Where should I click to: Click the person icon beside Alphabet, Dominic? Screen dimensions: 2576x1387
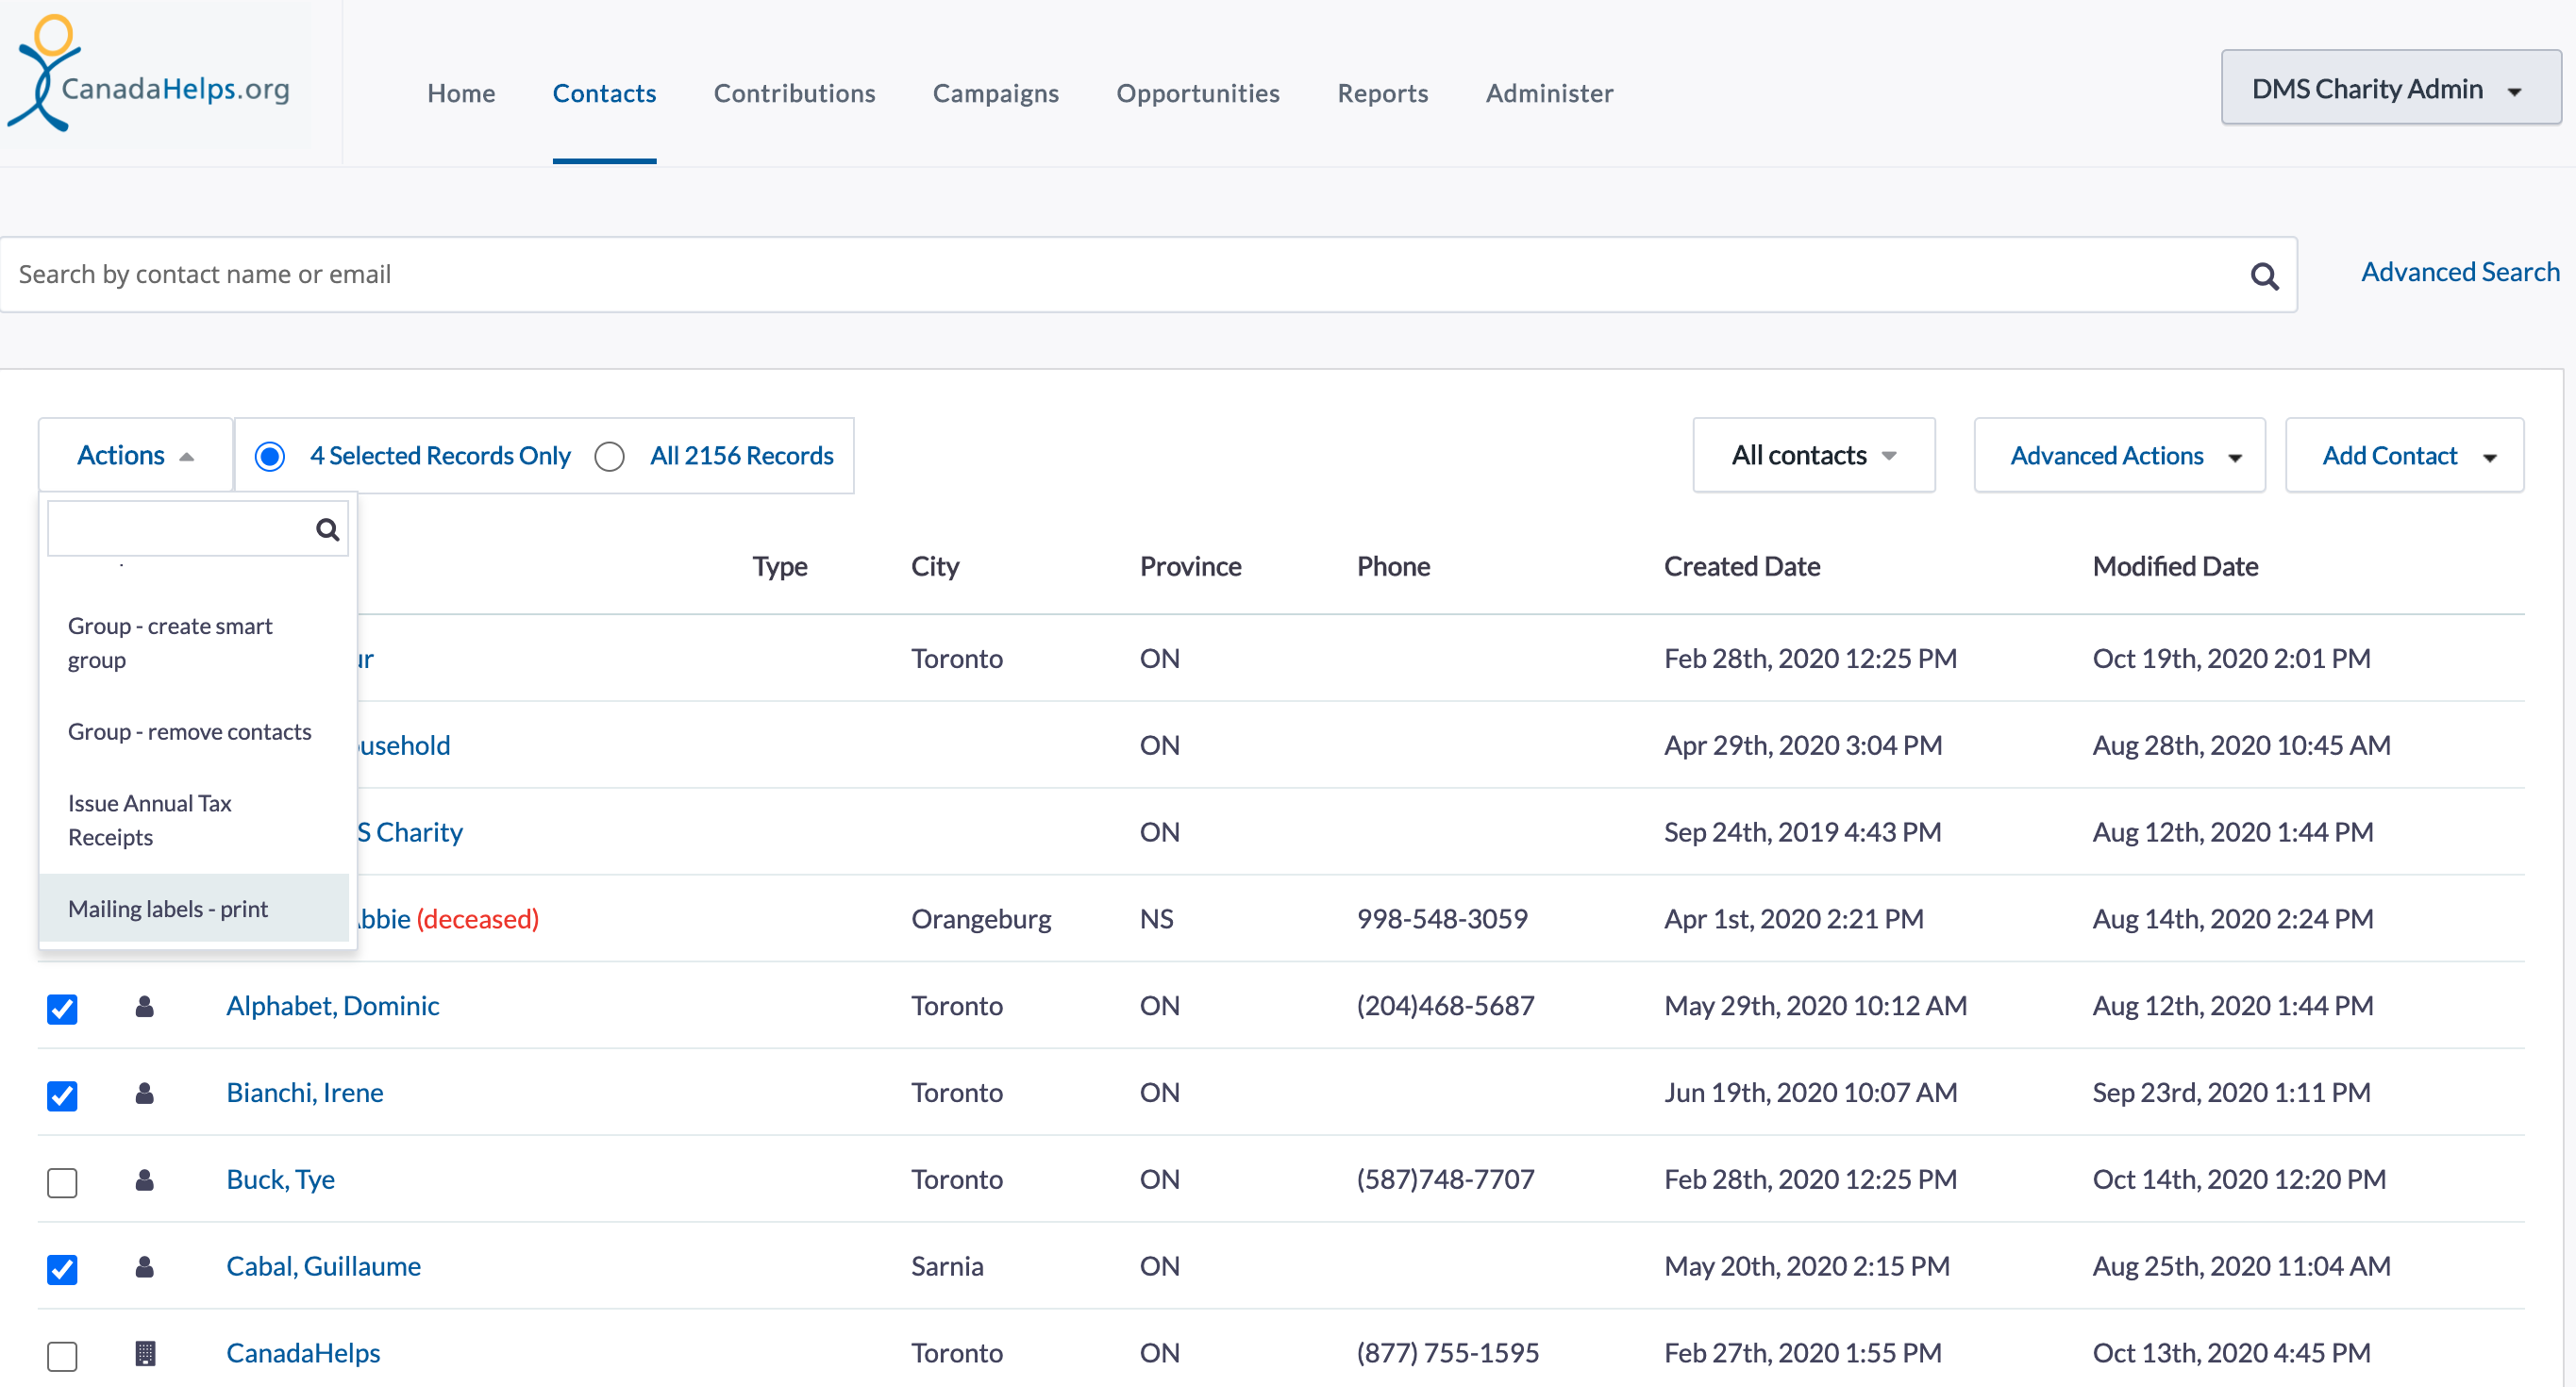pyautogui.click(x=145, y=1006)
